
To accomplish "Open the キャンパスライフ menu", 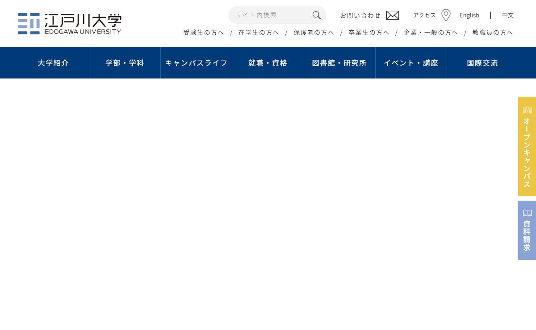I will coord(197,63).
